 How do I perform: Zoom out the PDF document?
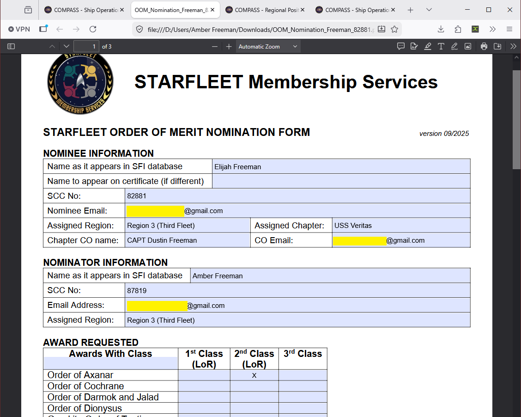(215, 47)
